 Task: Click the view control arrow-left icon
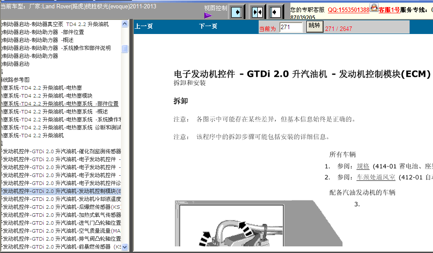click(x=275, y=12)
